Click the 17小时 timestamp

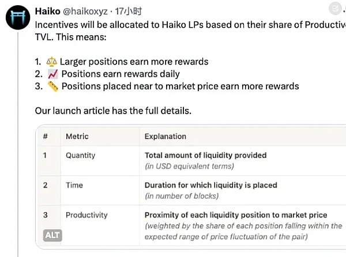pyautogui.click(x=128, y=11)
